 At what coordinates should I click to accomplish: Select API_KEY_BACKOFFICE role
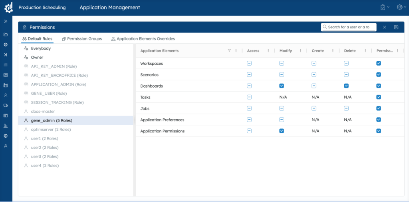click(x=75, y=75)
